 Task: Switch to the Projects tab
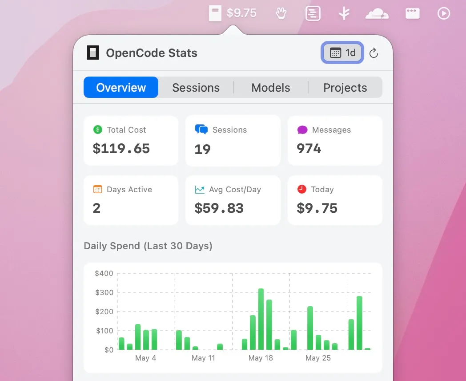click(x=345, y=88)
